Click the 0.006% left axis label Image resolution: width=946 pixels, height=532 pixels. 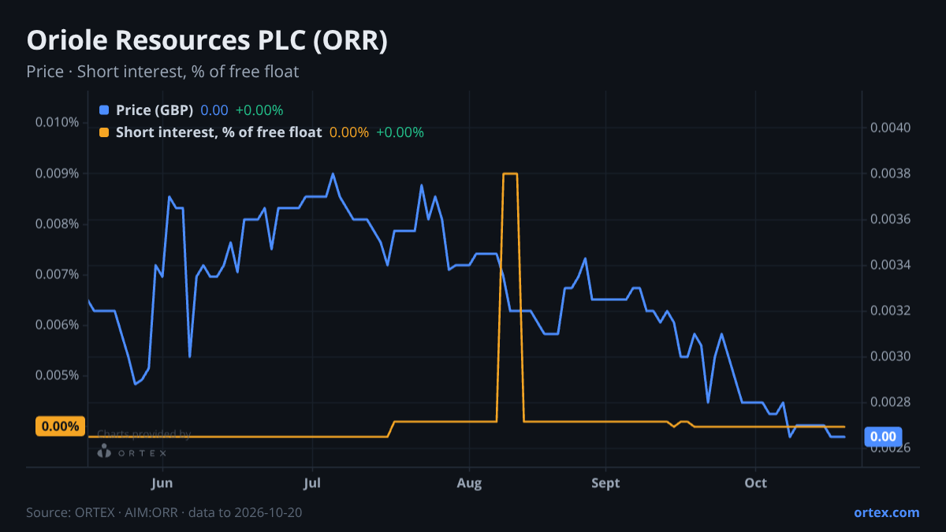coord(57,325)
